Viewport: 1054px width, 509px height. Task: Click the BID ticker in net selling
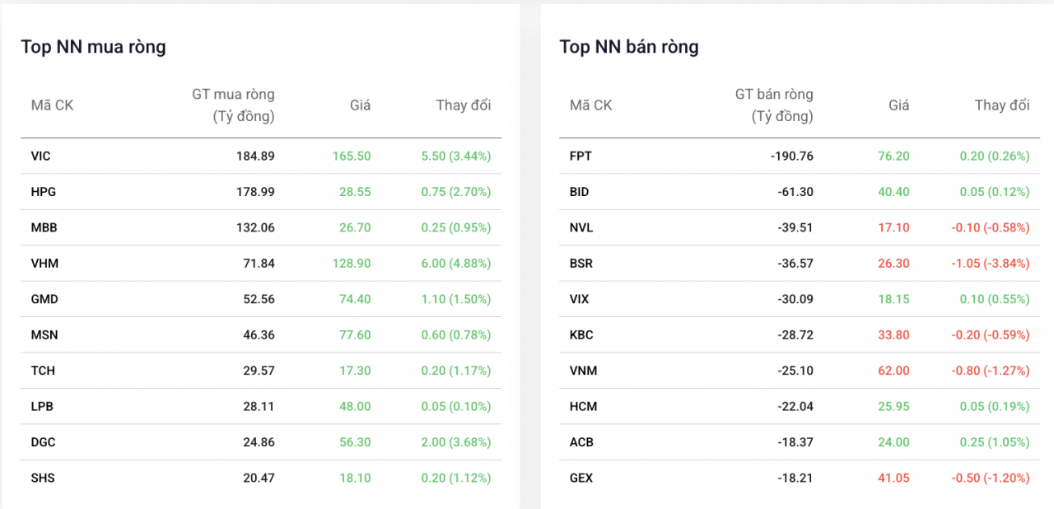[x=580, y=192]
